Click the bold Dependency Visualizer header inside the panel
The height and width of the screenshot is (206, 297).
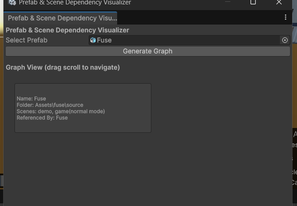point(67,30)
